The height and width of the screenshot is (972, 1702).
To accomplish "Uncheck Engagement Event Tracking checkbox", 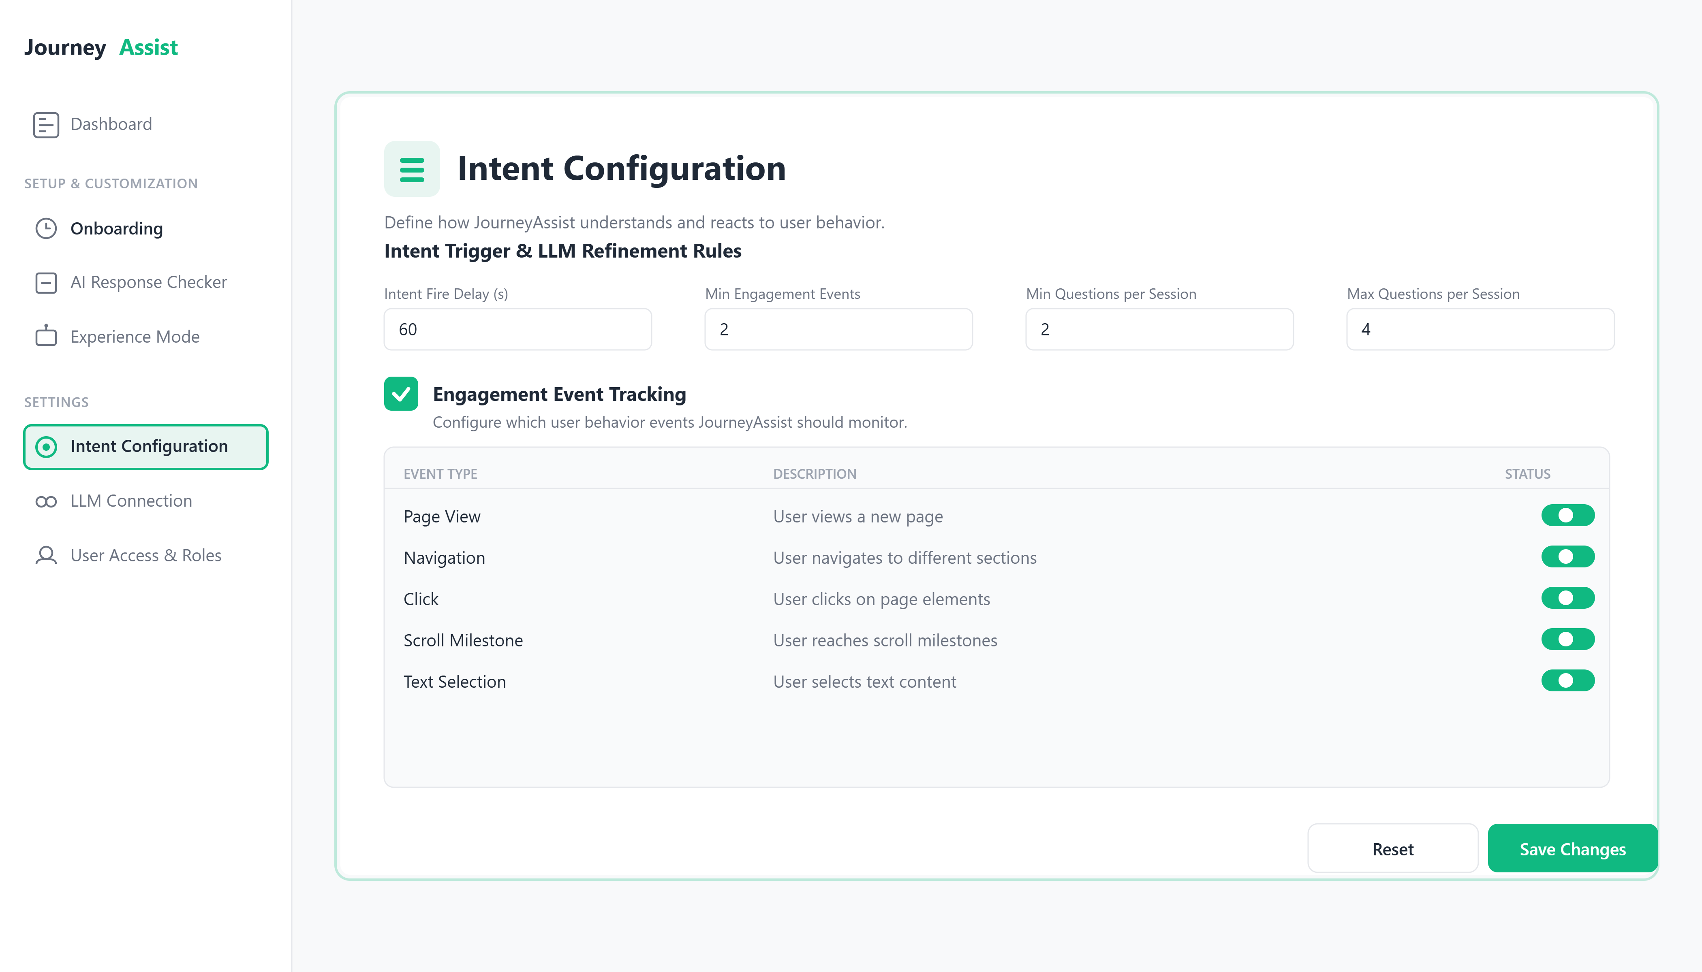I will click(x=401, y=394).
